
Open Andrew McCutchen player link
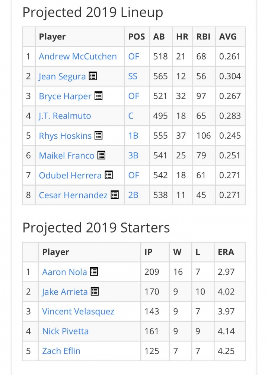coord(78,56)
